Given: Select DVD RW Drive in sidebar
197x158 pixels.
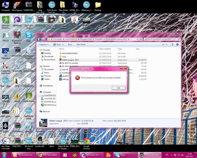Looking at the screenshot, I should (48, 102).
